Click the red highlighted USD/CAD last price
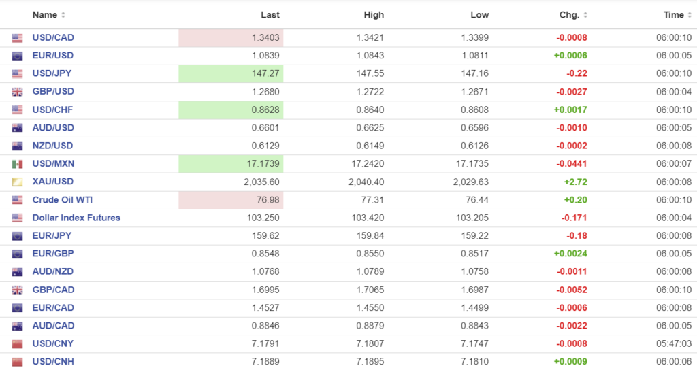 [231, 38]
